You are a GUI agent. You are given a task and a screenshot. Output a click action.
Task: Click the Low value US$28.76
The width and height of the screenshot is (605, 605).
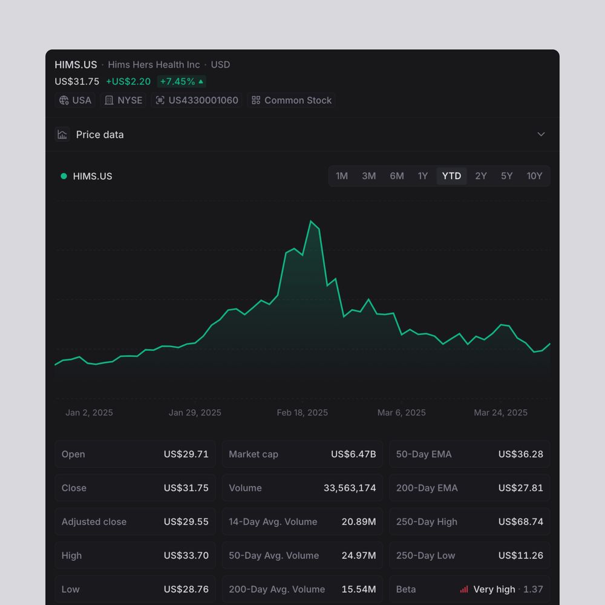click(186, 589)
